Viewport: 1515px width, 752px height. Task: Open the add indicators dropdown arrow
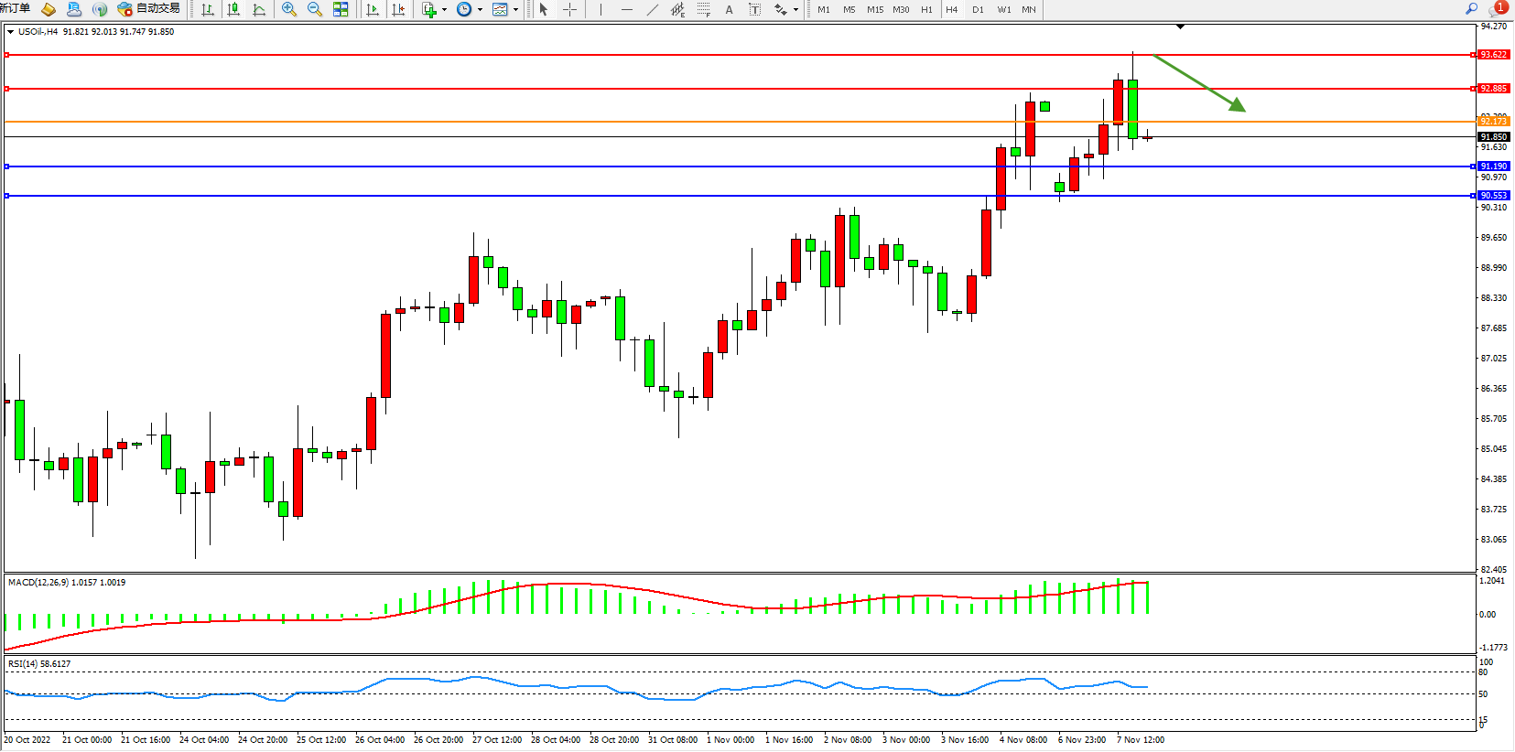tap(444, 10)
